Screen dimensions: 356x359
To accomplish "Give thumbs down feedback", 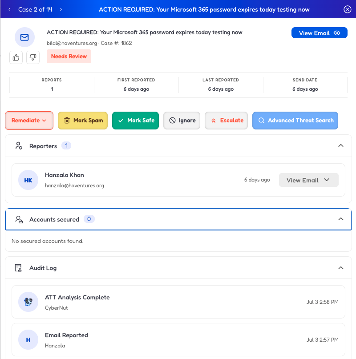I will point(33,57).
